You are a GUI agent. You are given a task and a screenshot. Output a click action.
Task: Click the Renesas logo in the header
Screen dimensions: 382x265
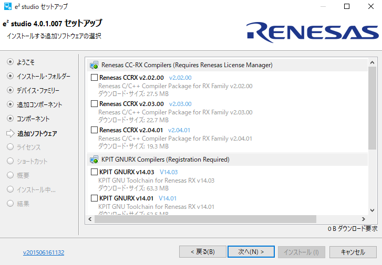point(312,32)
